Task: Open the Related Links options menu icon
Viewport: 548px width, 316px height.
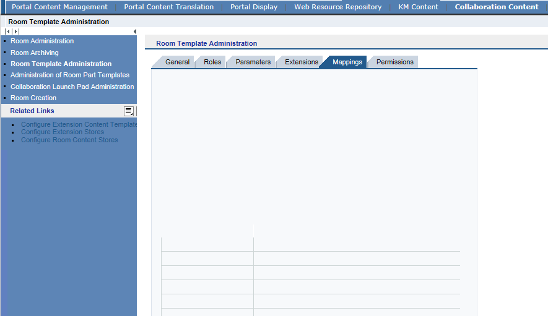Action: [x=129, y=111]
